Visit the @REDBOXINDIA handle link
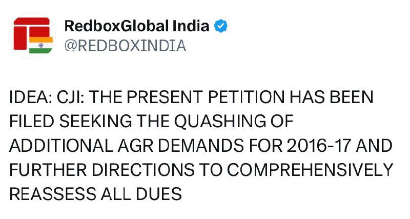The height and width of the screenshot is (219, 410). 125,46
